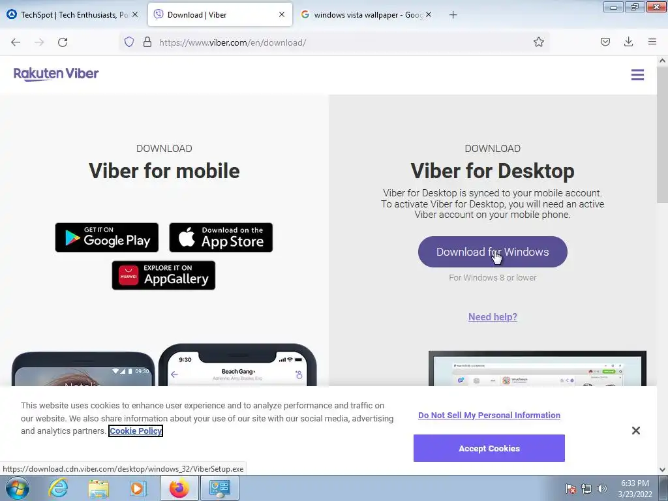Image resolution: width=668 pixels, height=501 pixels.
Task: Accept cookies on the banner
Action: coord(489,448)
